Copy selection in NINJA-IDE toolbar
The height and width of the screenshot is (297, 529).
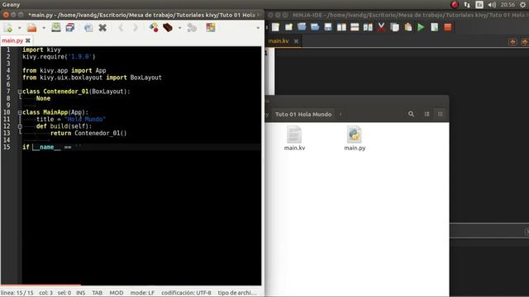[x=394, y=27]
